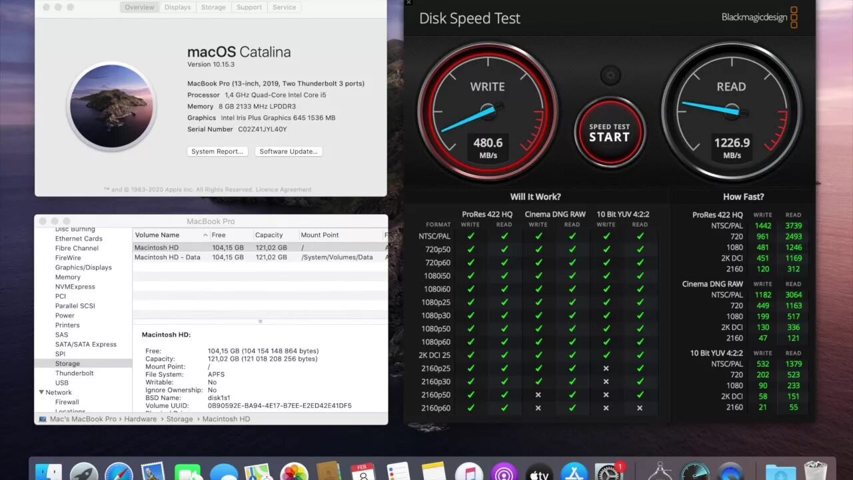Switch to the Support tab
The image size is (853, 480).
pos(249,7)
